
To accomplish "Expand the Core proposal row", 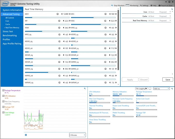I will point(170,12).
